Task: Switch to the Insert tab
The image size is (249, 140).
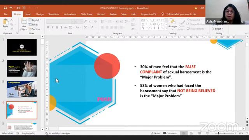Action: tap(28, 14)
